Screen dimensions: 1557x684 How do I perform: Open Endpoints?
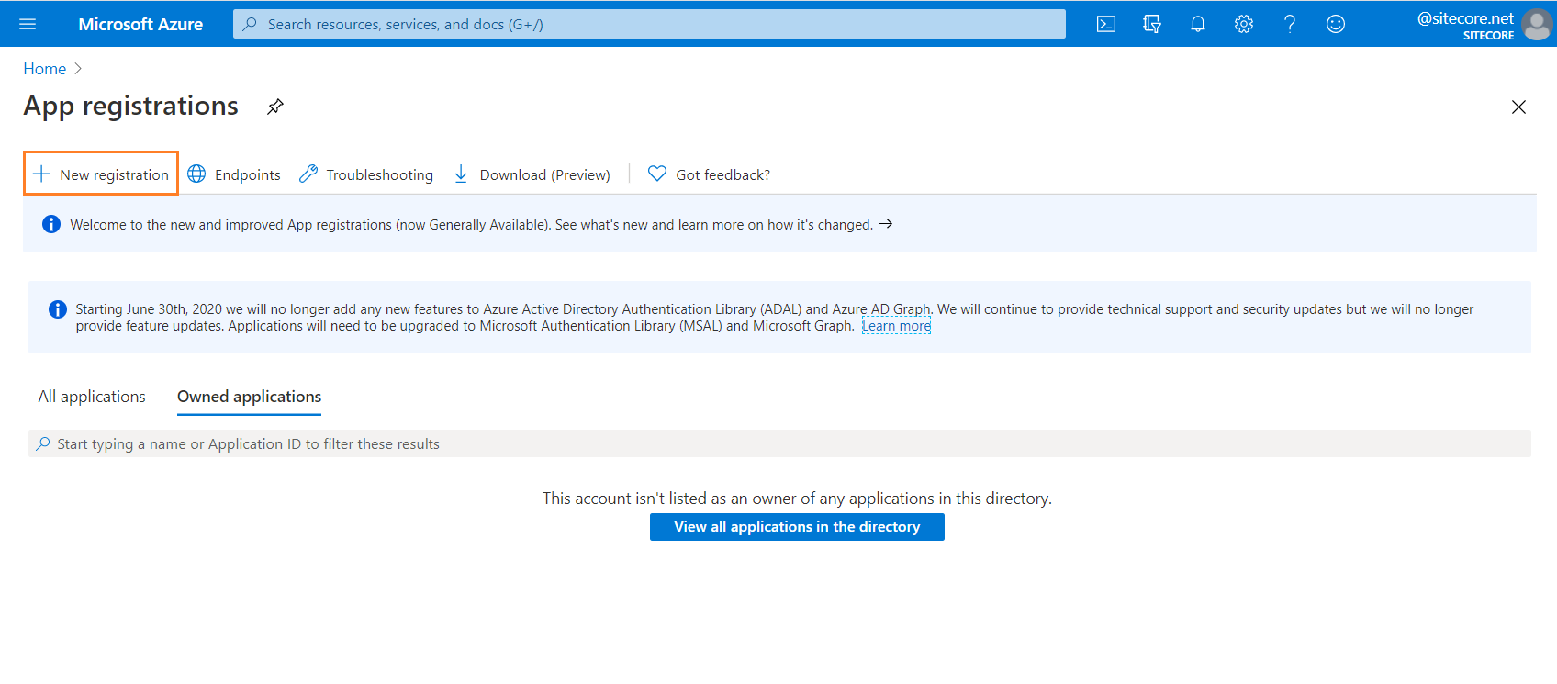[234, 174]
